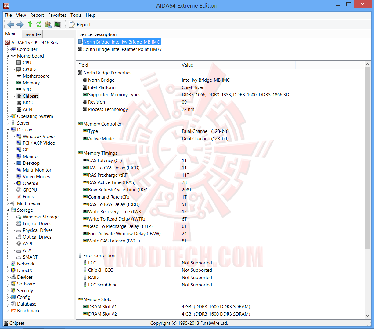Select Logical Drives tree item
This screenshot has width=374, height=329.
[x=37, y=224]
